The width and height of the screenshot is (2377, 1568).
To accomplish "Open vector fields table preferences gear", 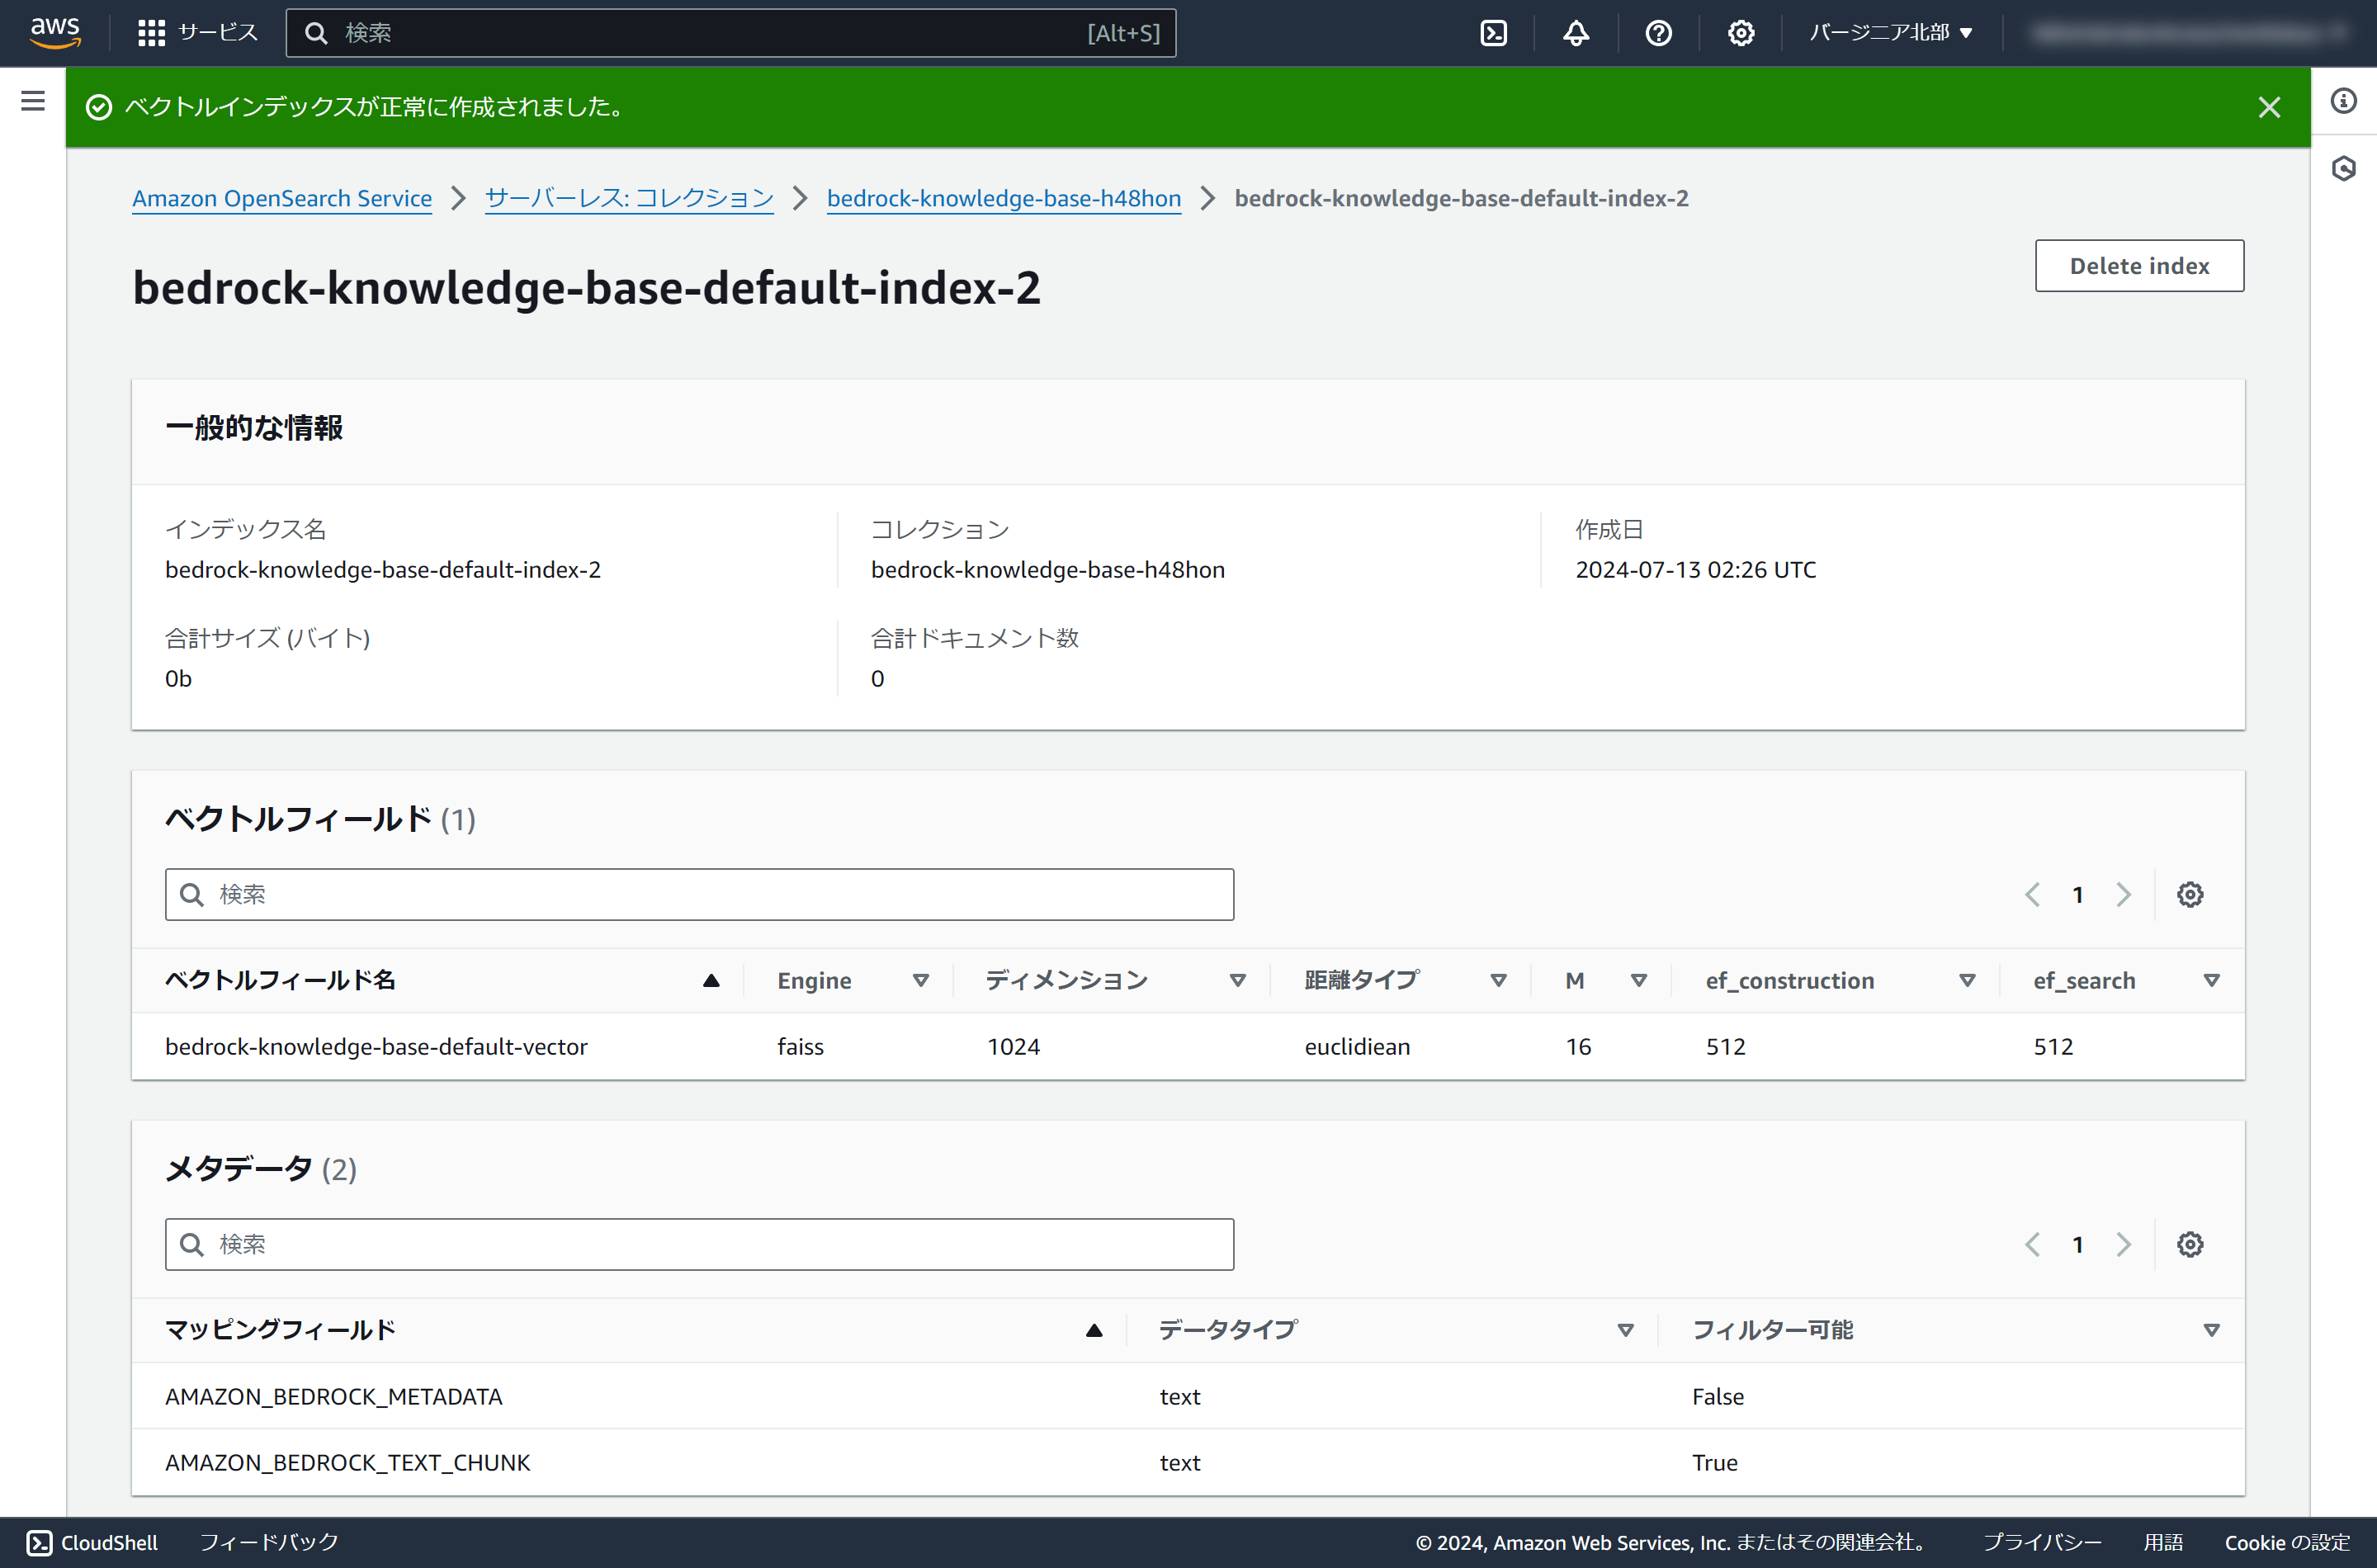I will point(2190,894).
